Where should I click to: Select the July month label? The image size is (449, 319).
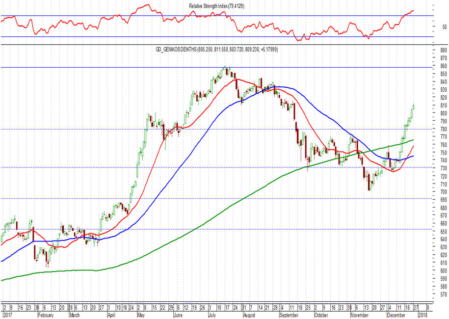point(212,315)
